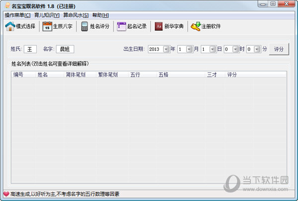Click the 名字 given name input field

click(x=65, y=49)
